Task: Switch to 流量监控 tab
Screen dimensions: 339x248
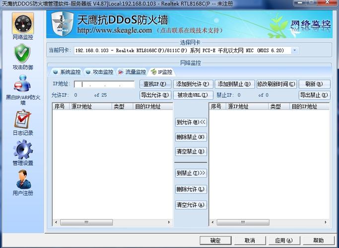Action: click(x=132, y=72)
